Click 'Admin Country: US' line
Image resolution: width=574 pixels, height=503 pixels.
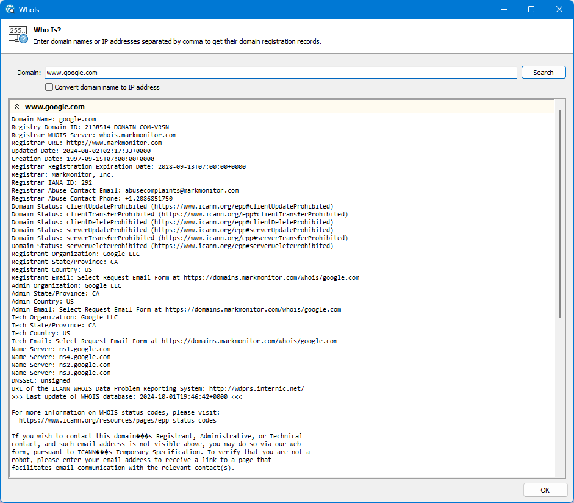[43, 301]
